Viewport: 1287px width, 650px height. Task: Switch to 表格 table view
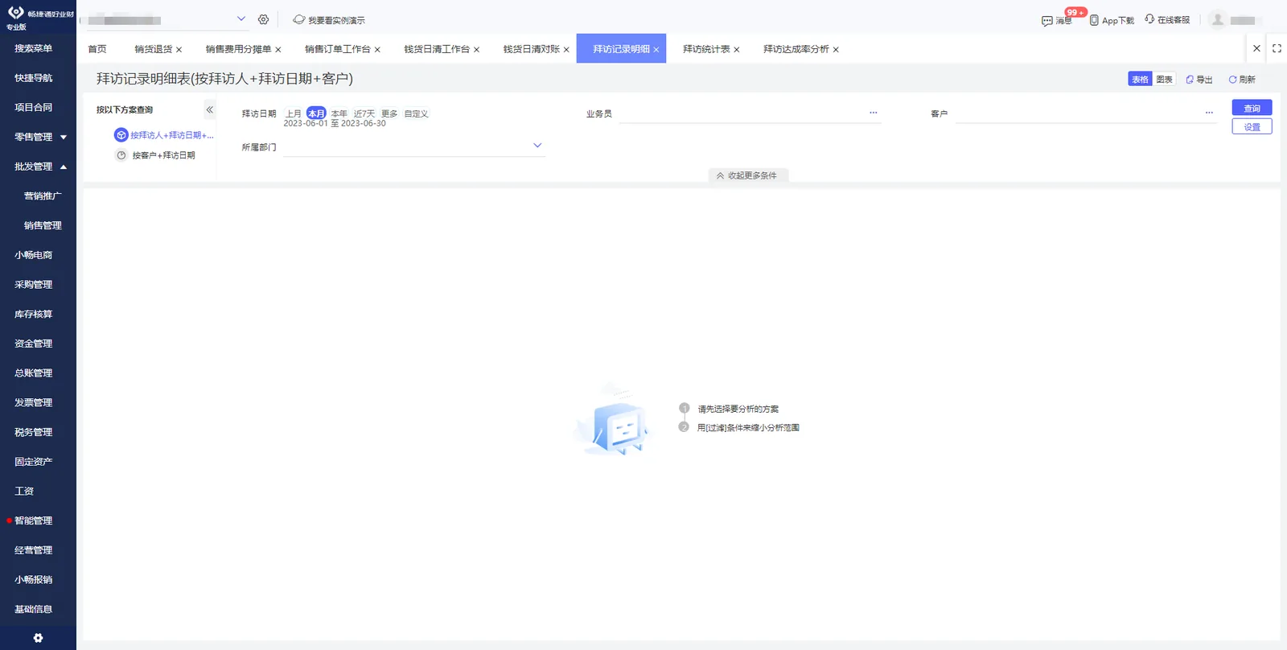point(1140,79)
